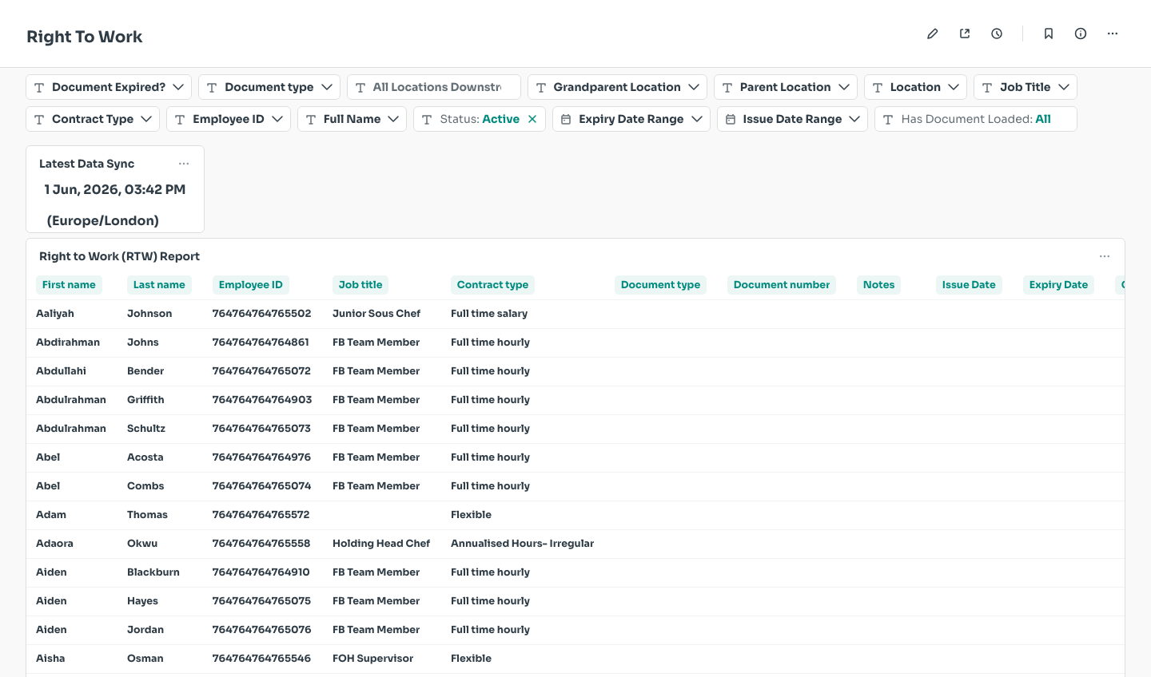Select the Aisha first name cell

click(x=50, y=659)
